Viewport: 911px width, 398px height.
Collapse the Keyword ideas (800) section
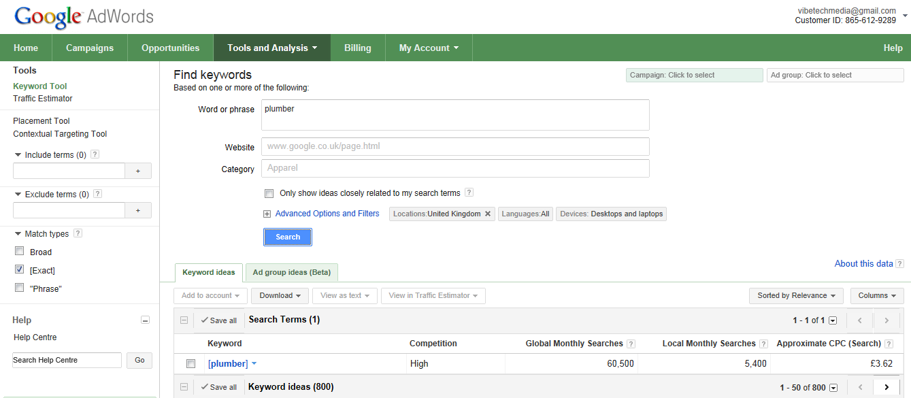[x=184, y=387]
